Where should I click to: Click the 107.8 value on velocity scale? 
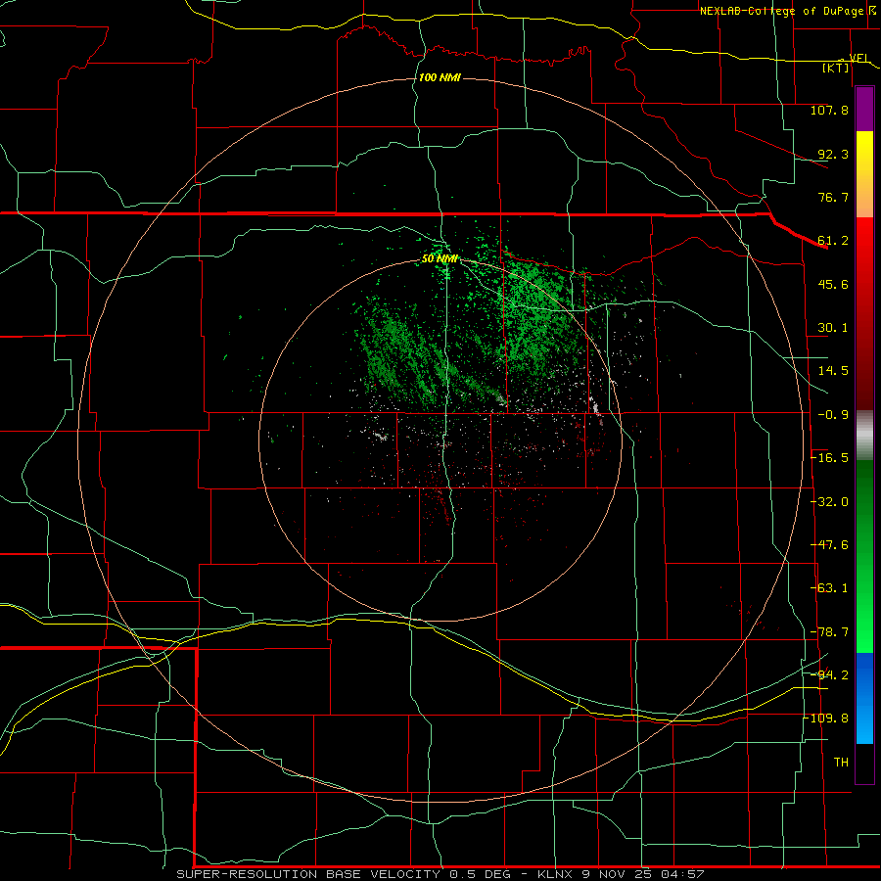(829, 110)
